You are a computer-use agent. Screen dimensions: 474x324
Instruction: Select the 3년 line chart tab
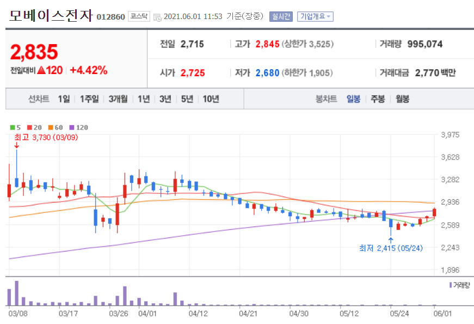tap(165, 99)
